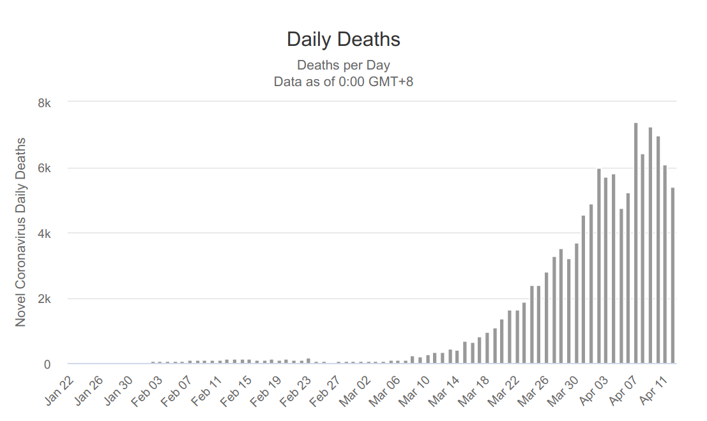707x421 pixels.
Task: Select the Mar 26 bar
Action: pyautogui.click(x=547, y=318)
